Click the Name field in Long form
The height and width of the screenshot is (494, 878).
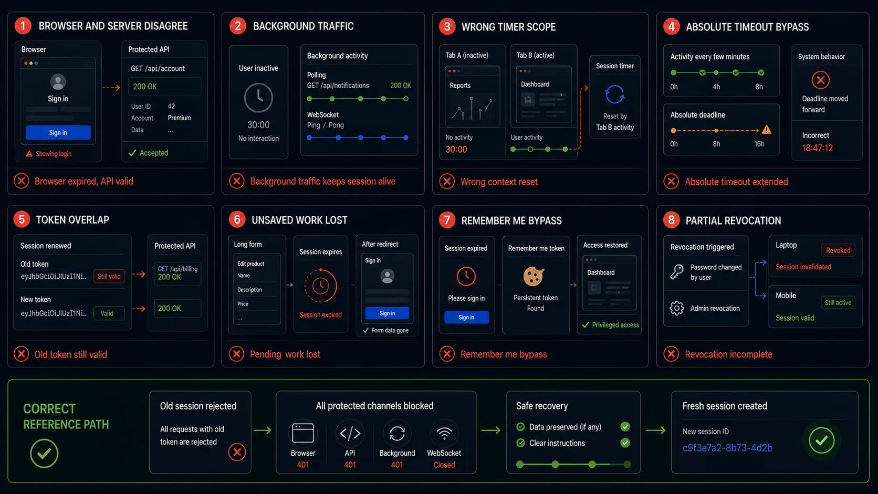point(257,276)
